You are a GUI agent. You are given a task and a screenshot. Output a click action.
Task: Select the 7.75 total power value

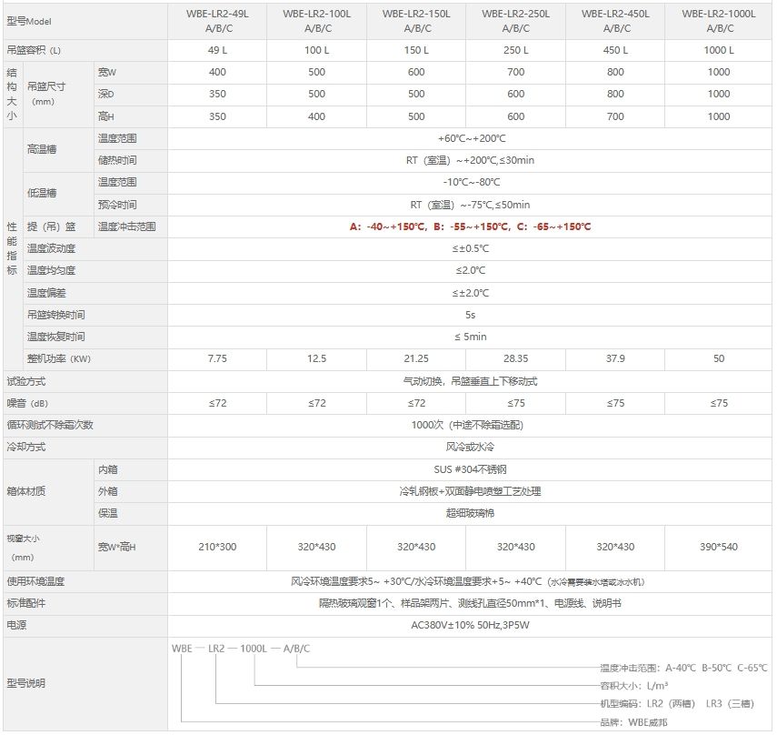(x=217, y=358)
